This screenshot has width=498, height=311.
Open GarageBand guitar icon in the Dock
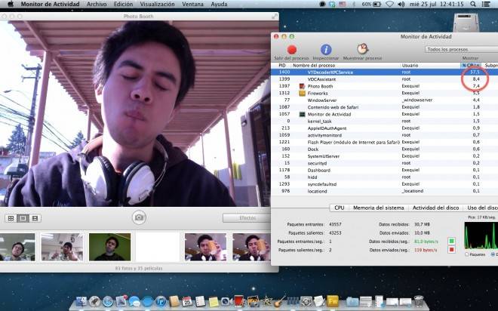(279, 301)
